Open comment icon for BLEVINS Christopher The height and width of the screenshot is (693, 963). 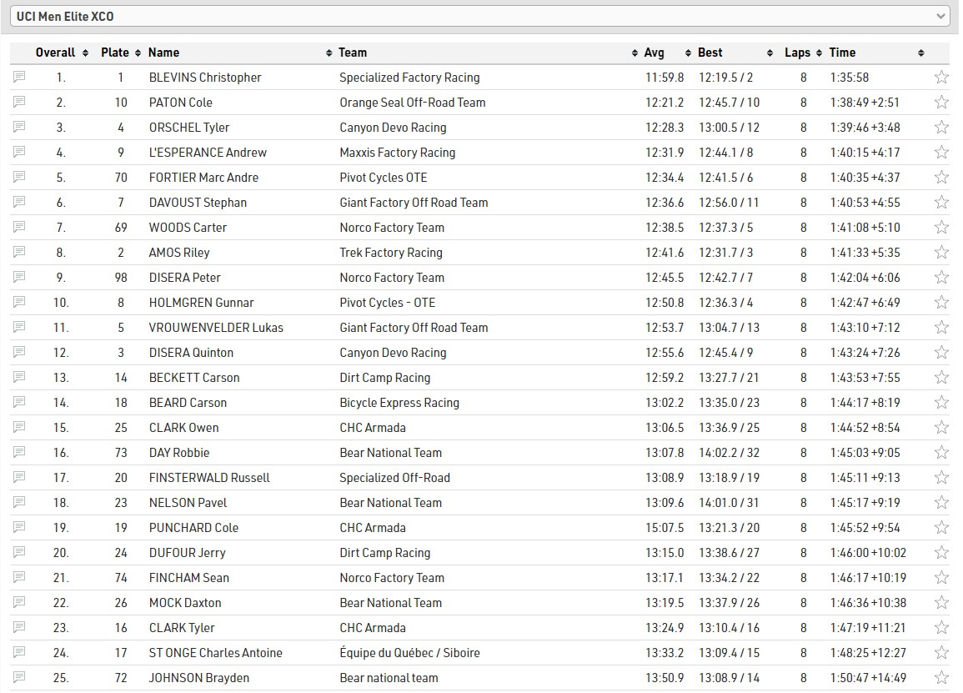(x=20, y=77)
